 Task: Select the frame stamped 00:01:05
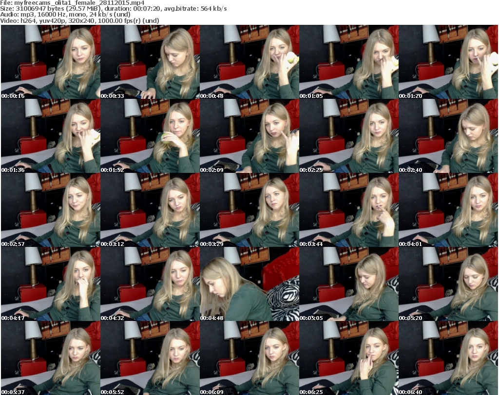[349, 62]
